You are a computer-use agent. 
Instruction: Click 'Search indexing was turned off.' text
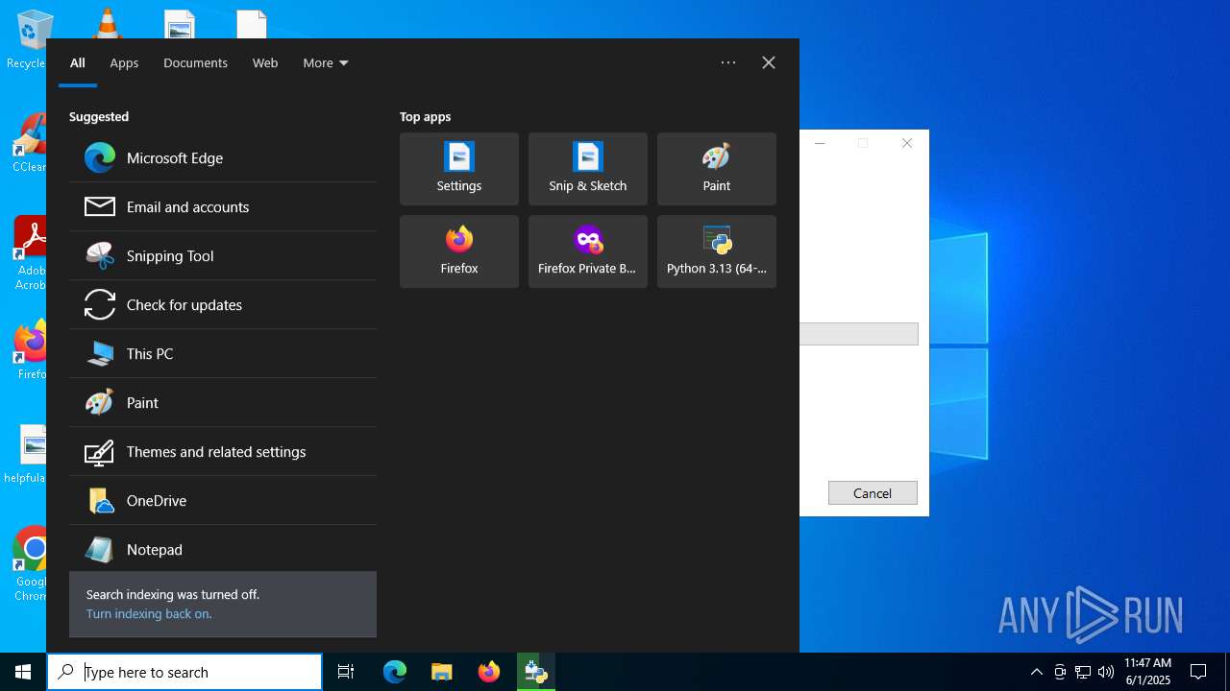(173, 595)
